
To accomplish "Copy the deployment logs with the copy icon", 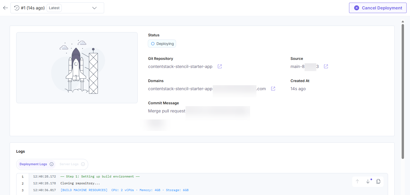I will pyautogui.click(x=378, y=181).
